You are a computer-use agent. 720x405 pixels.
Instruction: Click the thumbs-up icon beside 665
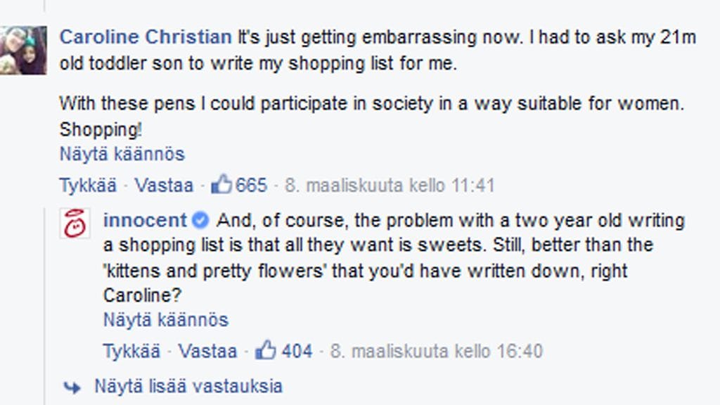(221, 185)
